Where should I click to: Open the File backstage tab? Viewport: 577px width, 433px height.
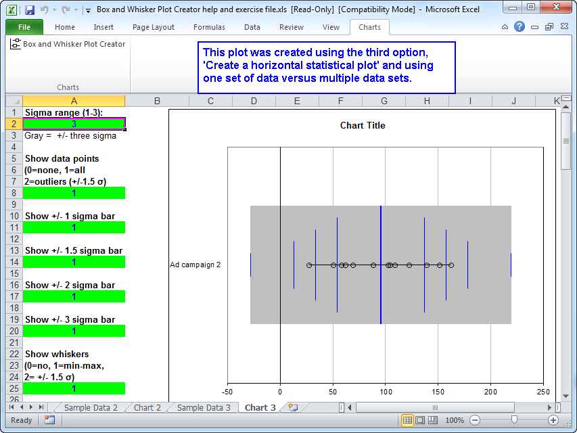click(24, 27)
